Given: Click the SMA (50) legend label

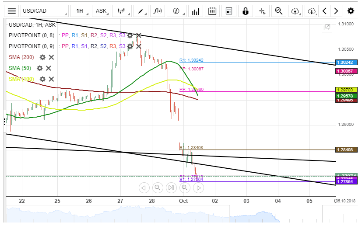Looking at the screenshot, I should 20,68.
